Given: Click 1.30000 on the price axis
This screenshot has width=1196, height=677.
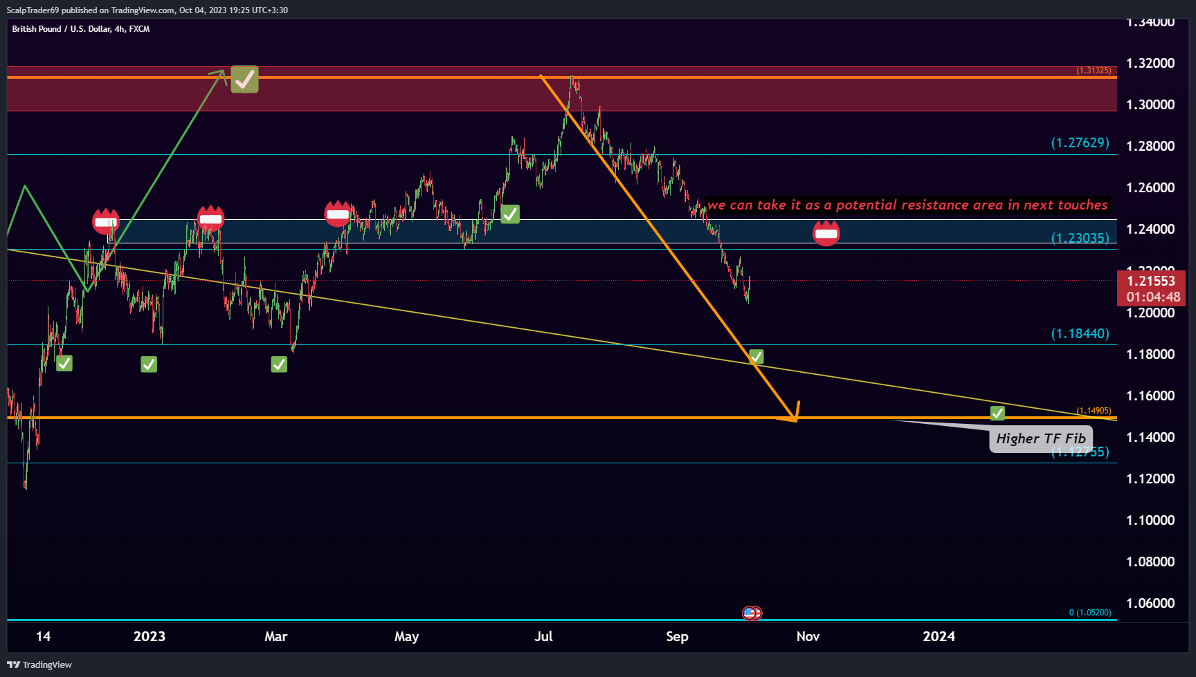Looking at the screenshot, I should [1150, 104].
